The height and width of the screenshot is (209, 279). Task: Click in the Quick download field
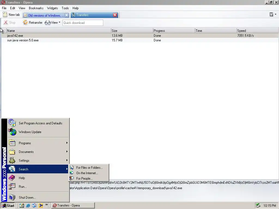[83, 23]
